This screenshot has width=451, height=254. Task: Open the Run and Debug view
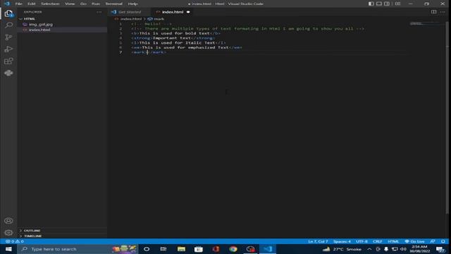(8, 49)
